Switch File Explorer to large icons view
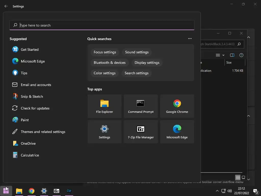This screenshot has height=196, width=261. tap(243, 177)
